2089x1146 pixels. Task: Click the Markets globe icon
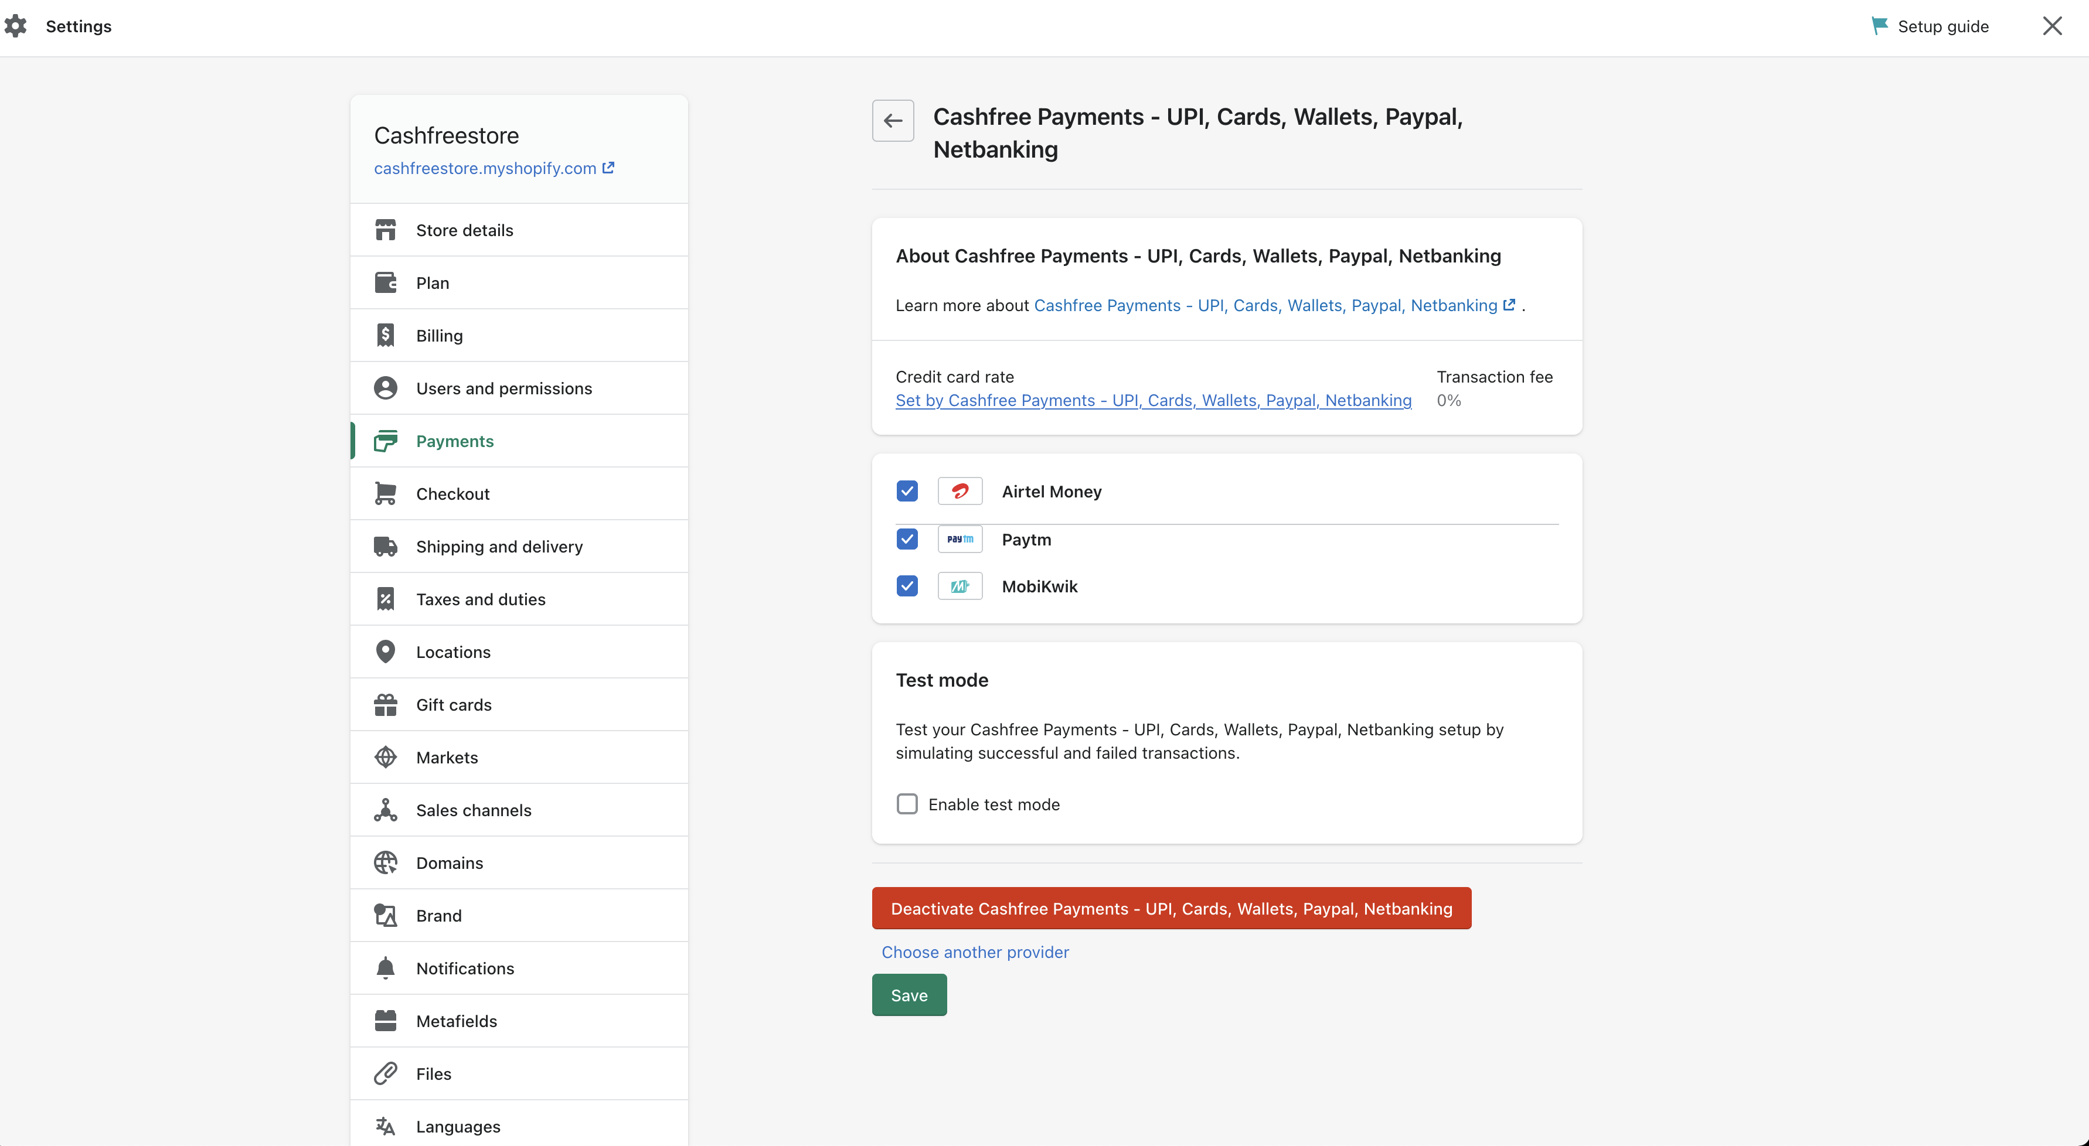385,757
